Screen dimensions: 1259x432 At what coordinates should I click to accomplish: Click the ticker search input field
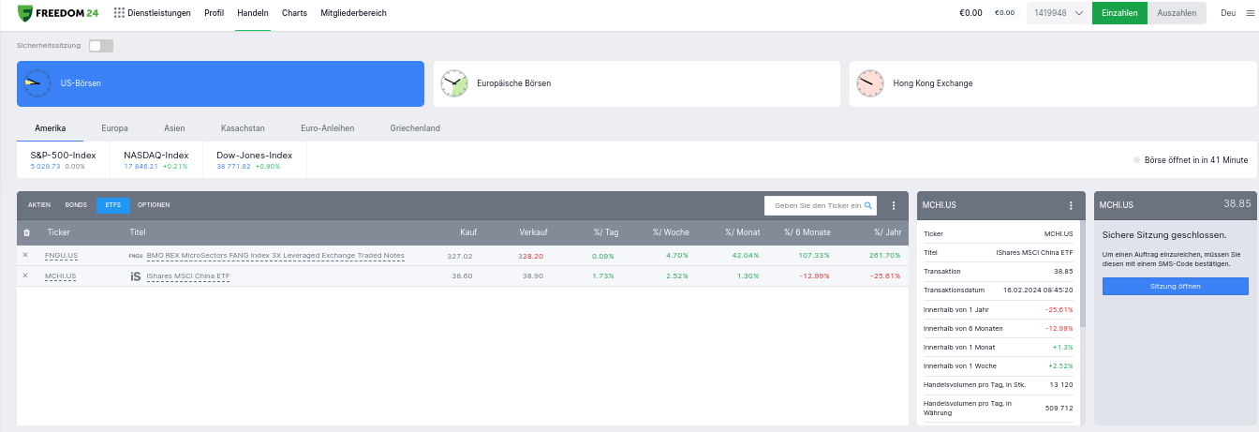point(815,205)
